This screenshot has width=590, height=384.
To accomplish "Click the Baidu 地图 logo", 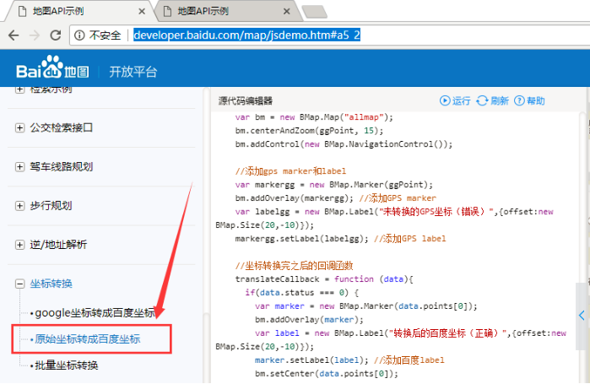I will [x=53, y=71].
